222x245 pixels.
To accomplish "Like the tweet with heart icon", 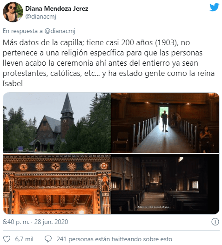I will point(7,239).
